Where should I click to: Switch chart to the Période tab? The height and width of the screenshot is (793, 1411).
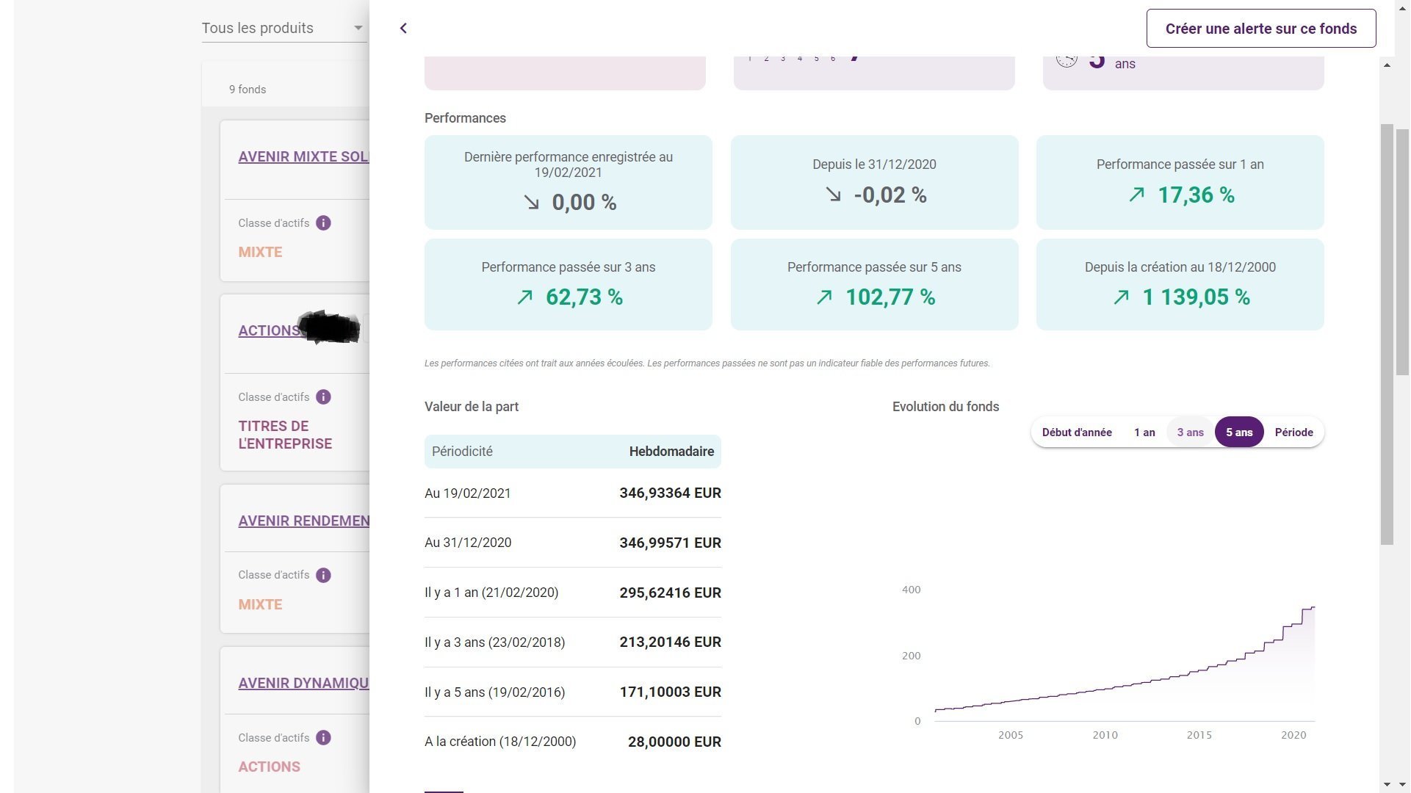pyautogui.click(x=1293, y=432)
